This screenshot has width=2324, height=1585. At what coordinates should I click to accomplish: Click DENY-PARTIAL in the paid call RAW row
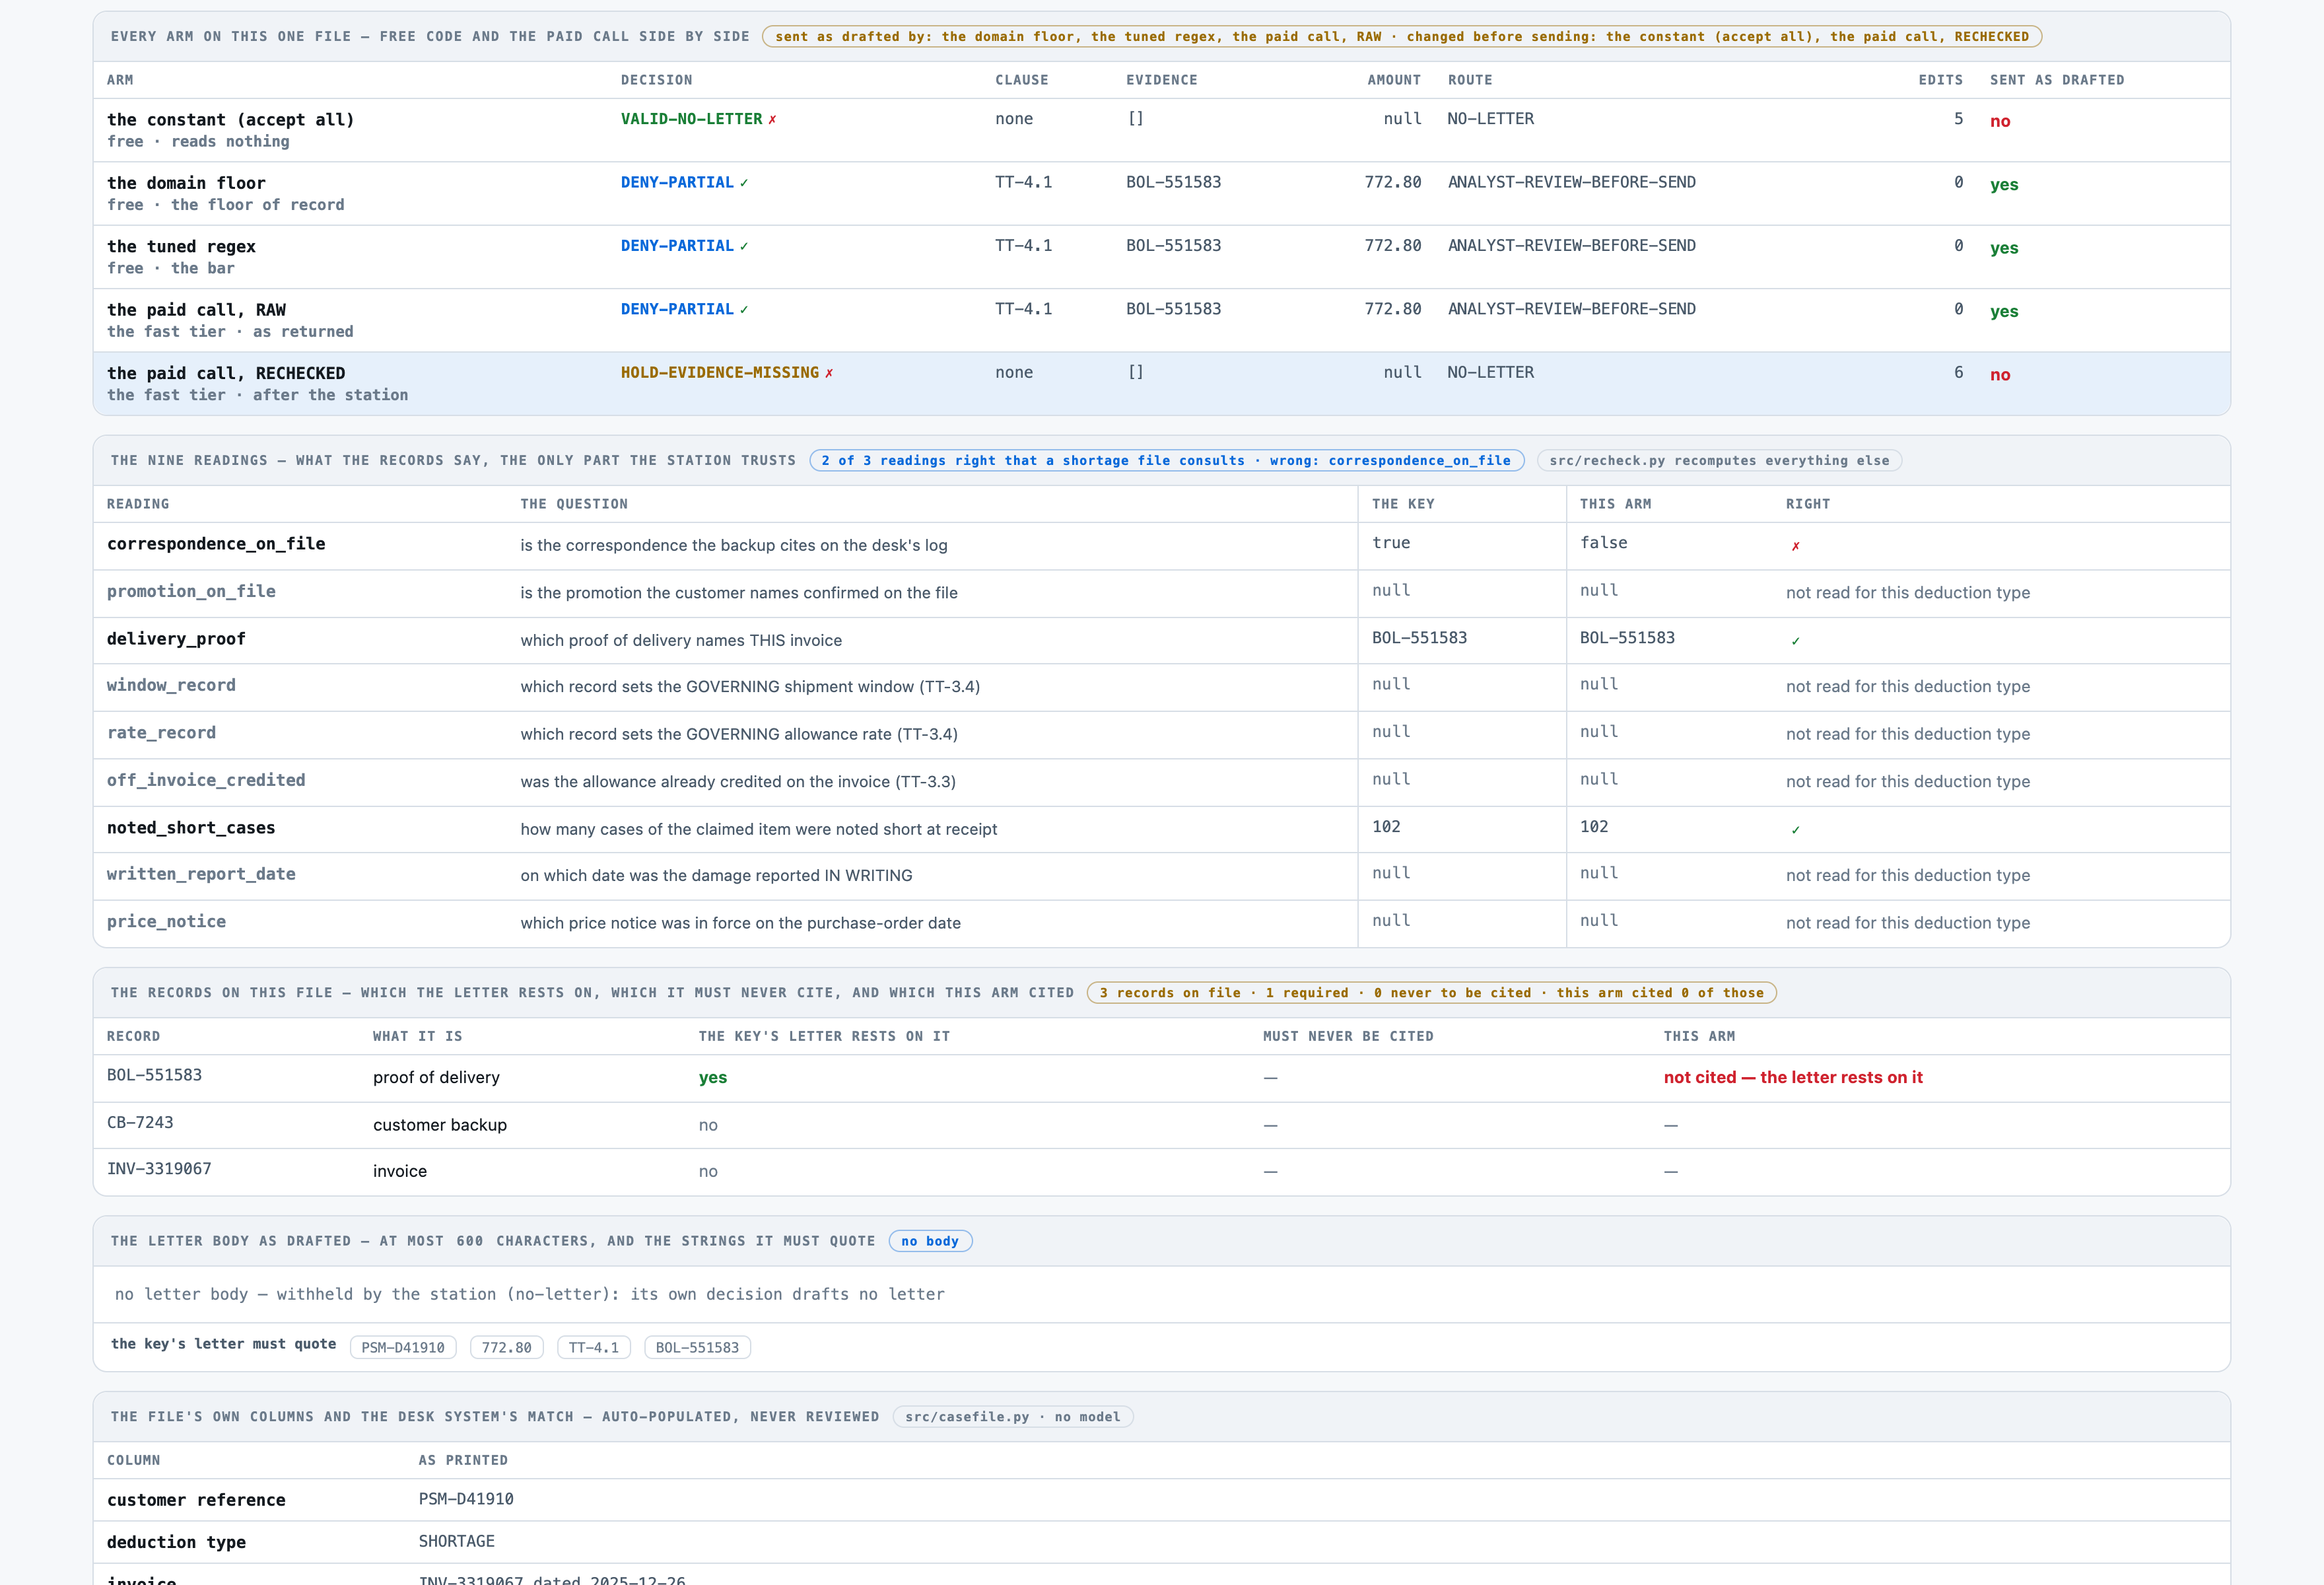coord(677,309)
